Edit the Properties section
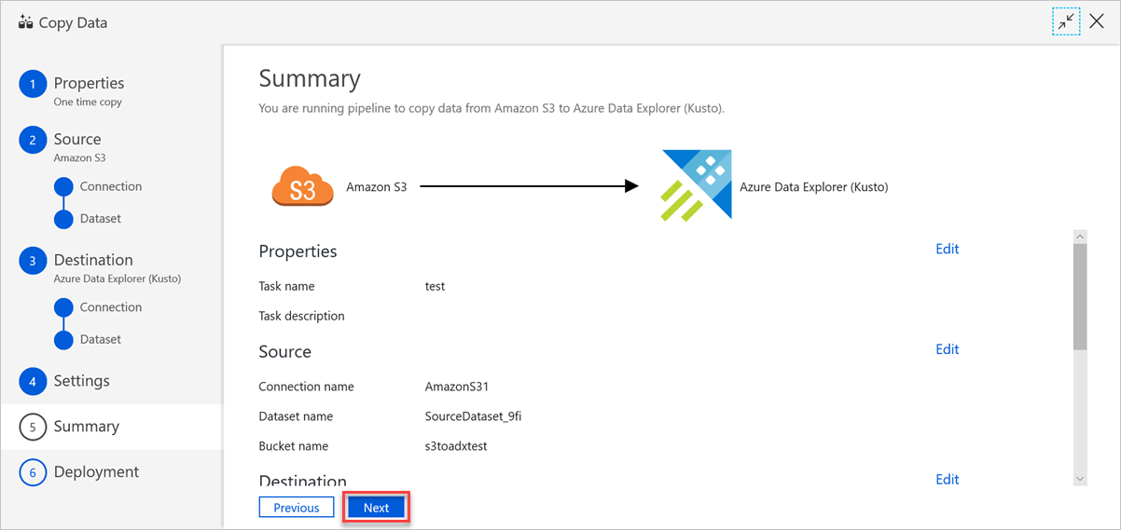 click(948, 249)
